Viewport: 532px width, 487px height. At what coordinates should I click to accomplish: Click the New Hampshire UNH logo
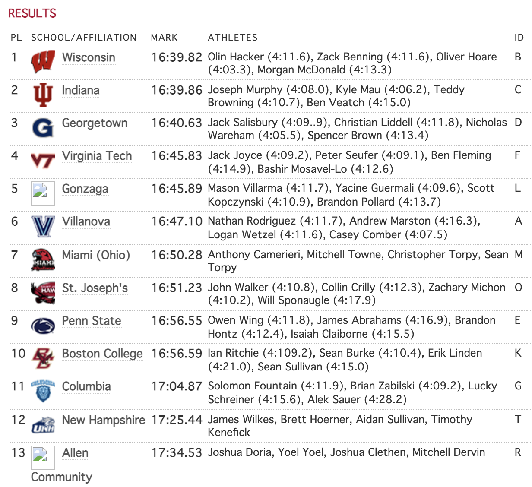(x=43, y=425)
